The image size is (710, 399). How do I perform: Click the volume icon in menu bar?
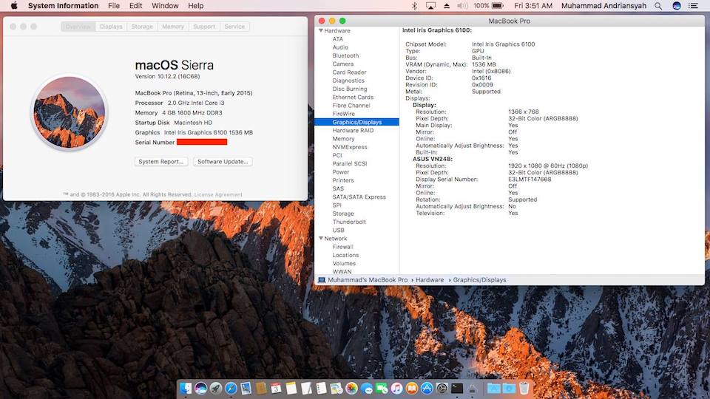[462, 6]
